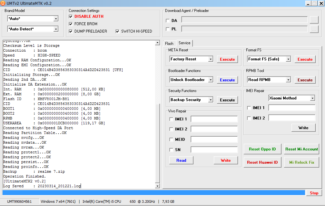
Task: Click USERAREA 119,17 GB log line
Action: point(54,123)
